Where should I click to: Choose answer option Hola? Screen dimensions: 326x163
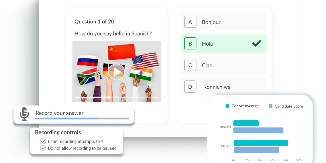(207, 44)
